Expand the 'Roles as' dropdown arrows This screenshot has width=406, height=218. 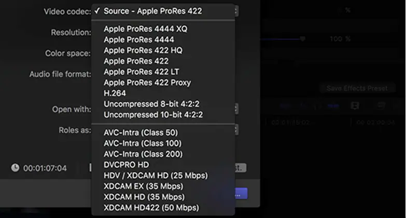pos(236,130)
